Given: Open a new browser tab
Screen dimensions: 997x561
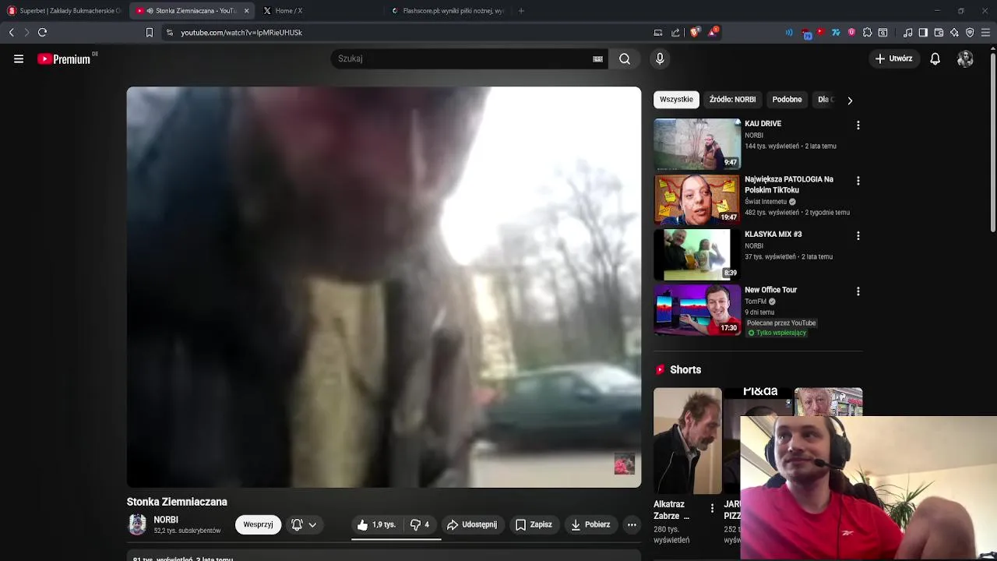Looking at the screenshot, I should pyautogui.click(x=521, y=11).
